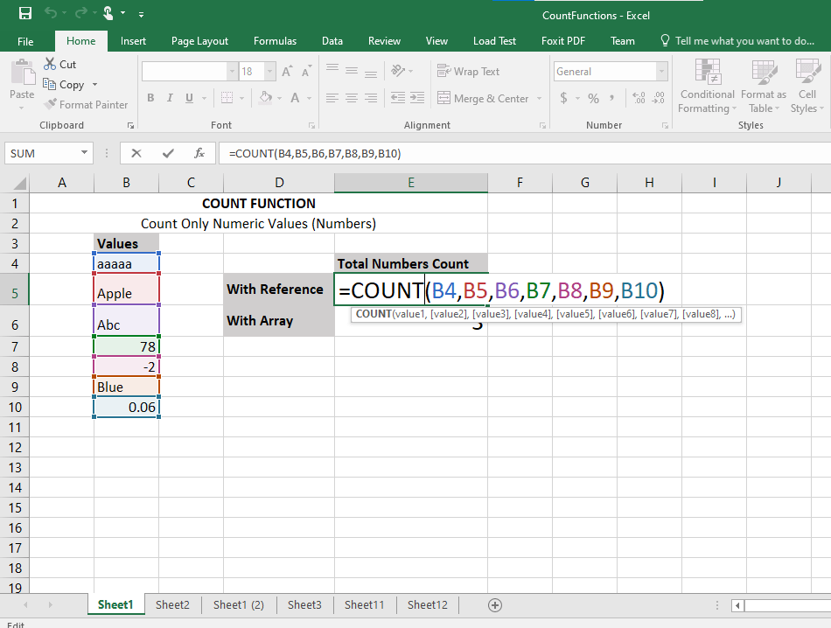Click the Cut scissors icon
Screen dimensions: 831x628
point(50,64)
